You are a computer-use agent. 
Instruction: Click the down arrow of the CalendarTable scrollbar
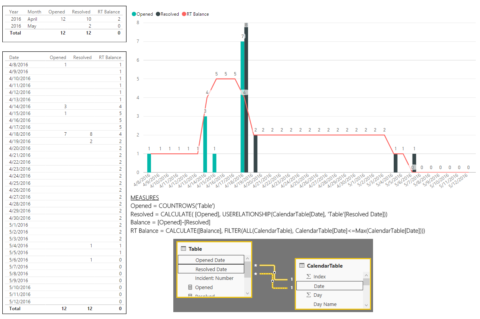[367, 305]
